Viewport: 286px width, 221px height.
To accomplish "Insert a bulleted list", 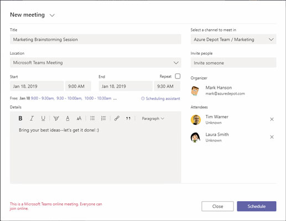I will click(92, 118).
